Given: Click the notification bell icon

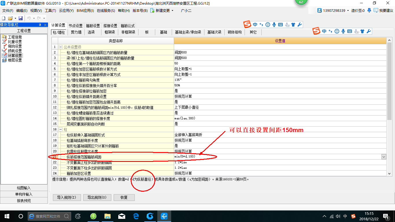Looking at the screenshot, I should click(369, 10).
